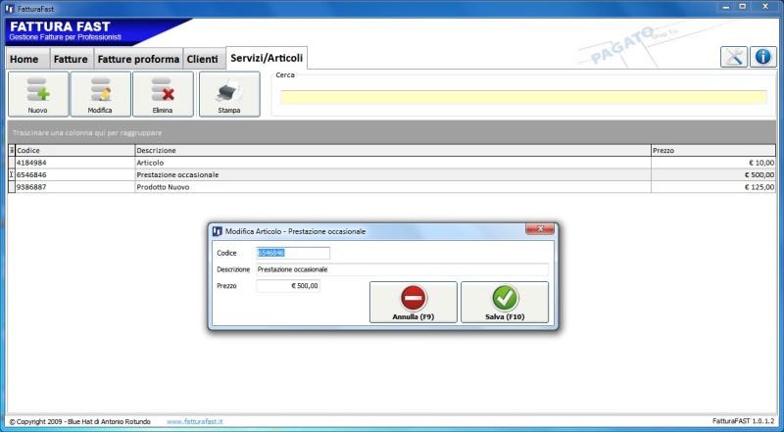Click the Elimina delete icon

tap(163, 92)
